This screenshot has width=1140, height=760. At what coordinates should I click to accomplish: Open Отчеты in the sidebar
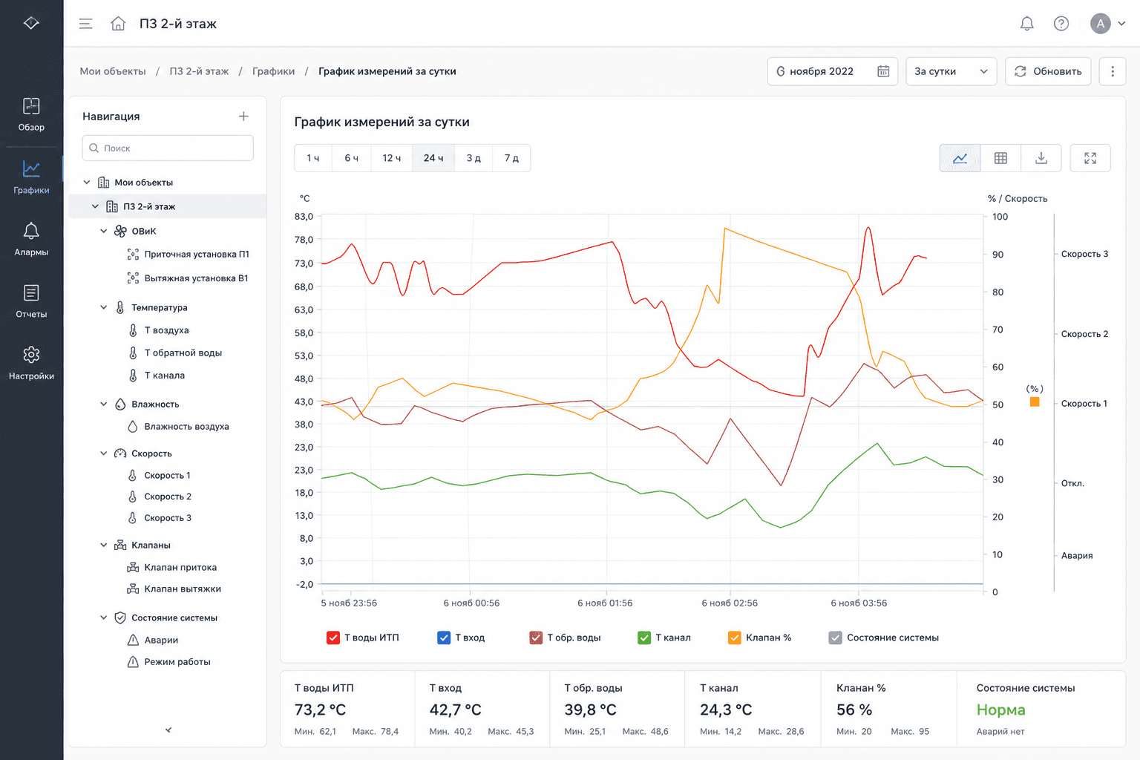point(31,301)
